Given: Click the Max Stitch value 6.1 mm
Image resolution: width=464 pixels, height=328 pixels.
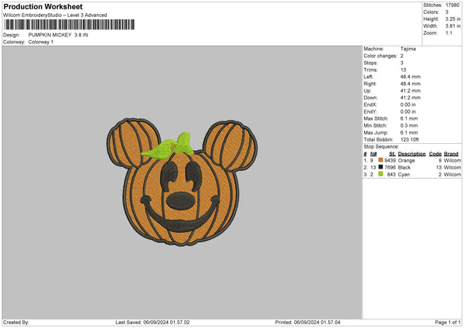Looking at the screenshot, I should [x=409, y=118].
